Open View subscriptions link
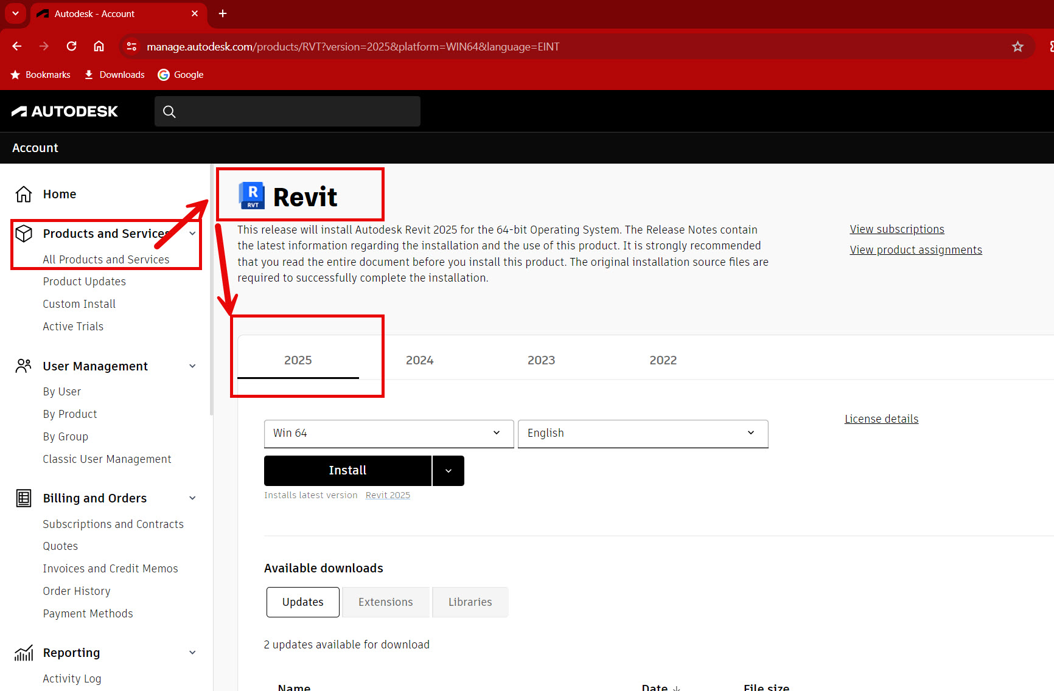The height and width of the screenshot is (691, 1054). coord(897,229)
